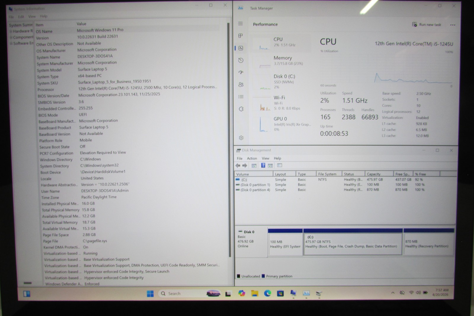This screenshot has width=474, height=316.
Task: Click the blue Help icon in Disk Management
Action: click(263, 166)
